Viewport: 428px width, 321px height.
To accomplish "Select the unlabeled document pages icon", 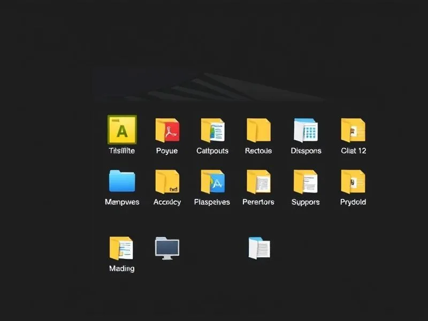I will [x=259, y=248].
